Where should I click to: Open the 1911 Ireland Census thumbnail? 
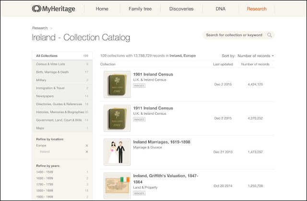pos(117,118)
